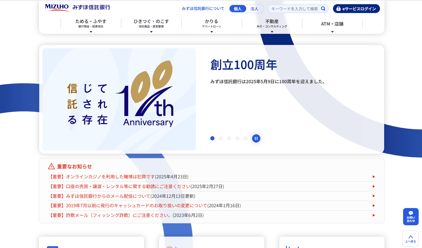
Task: Go to the fifth carousel slide
Action: pyautogui.click(x=246, y=138)
